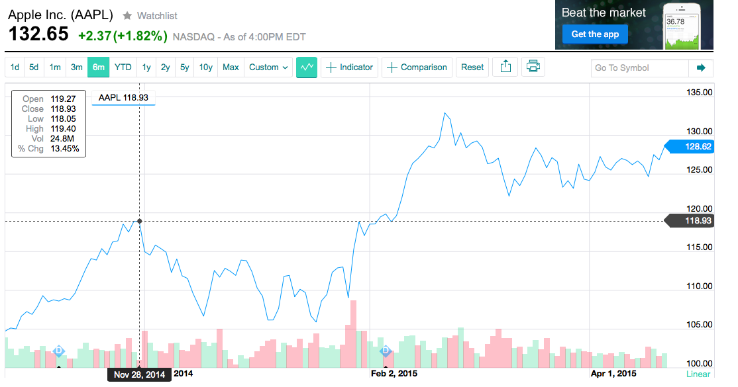Print the chart with printer icon
This screenshot has width=738, height=387.
coord(533,67)
